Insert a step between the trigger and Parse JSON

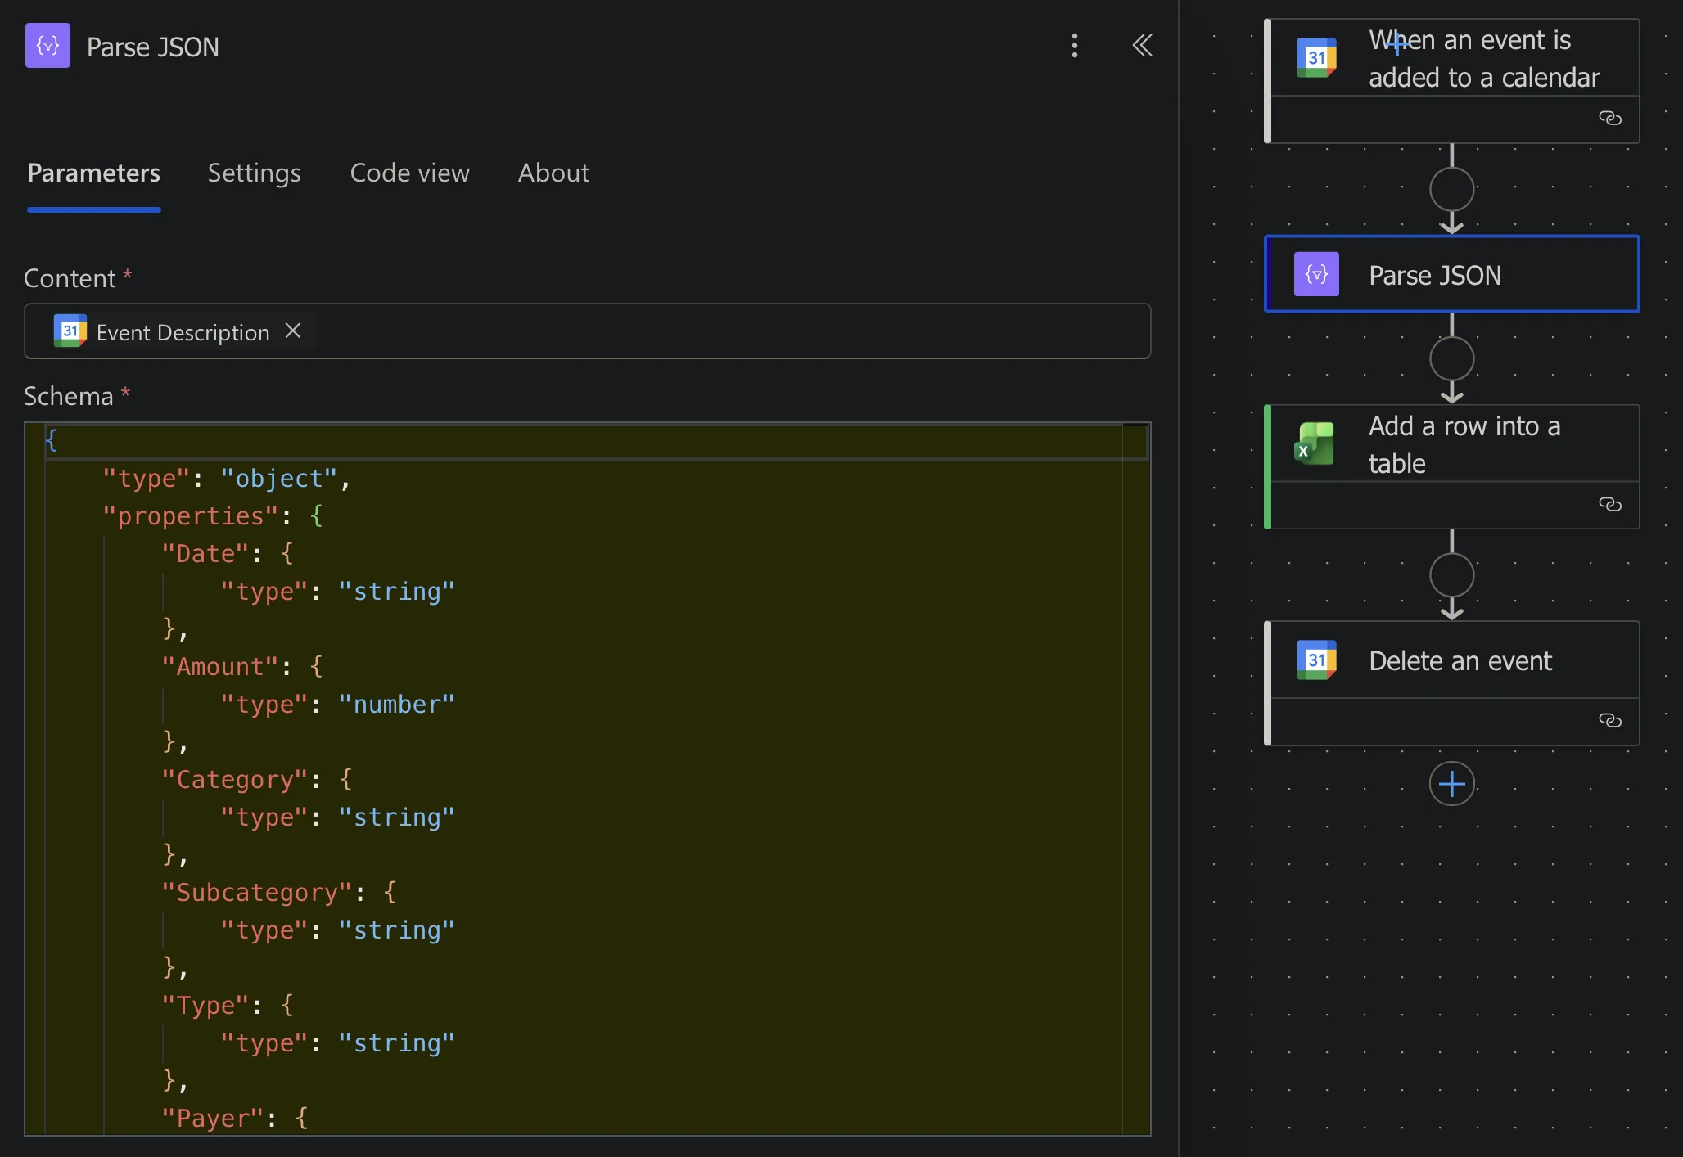pyautogui.click(x=1451, y=190)
